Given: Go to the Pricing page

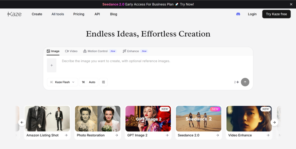Looking at the screenshot, I should pyautogui.click(x=79, y=14).
